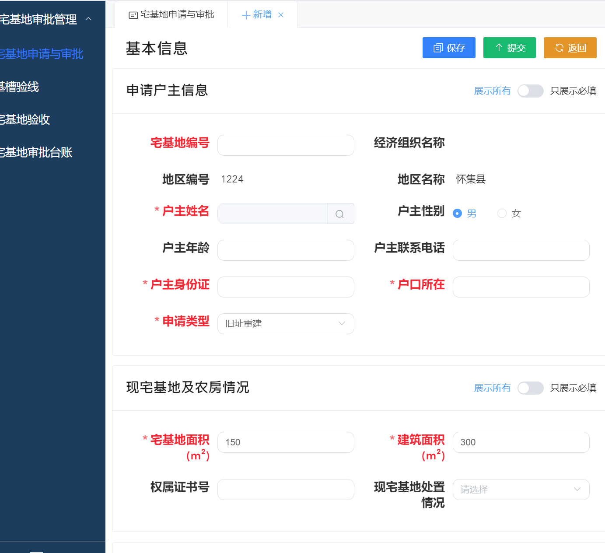Focus the 户主联系电话 input field
This screenshot has height=553, width=605.
(x=521, y=250)
